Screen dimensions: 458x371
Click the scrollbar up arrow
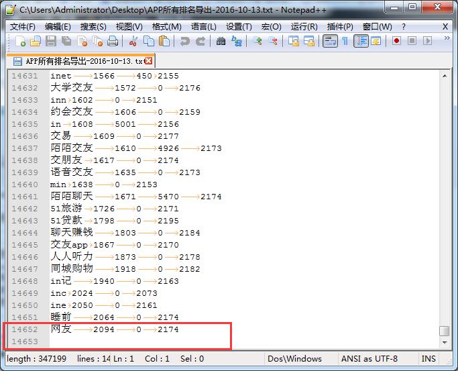tap(445, 76)
